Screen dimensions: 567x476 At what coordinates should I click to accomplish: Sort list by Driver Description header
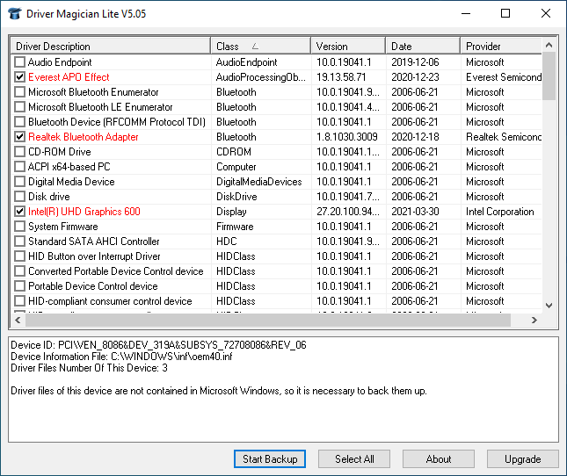pyautogui.click(x=110, y=46)
